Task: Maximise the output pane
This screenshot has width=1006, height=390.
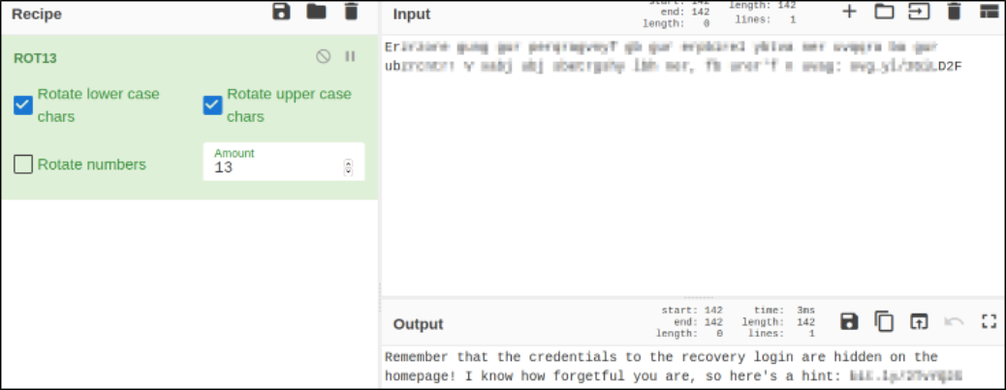Action: (989, 321)
